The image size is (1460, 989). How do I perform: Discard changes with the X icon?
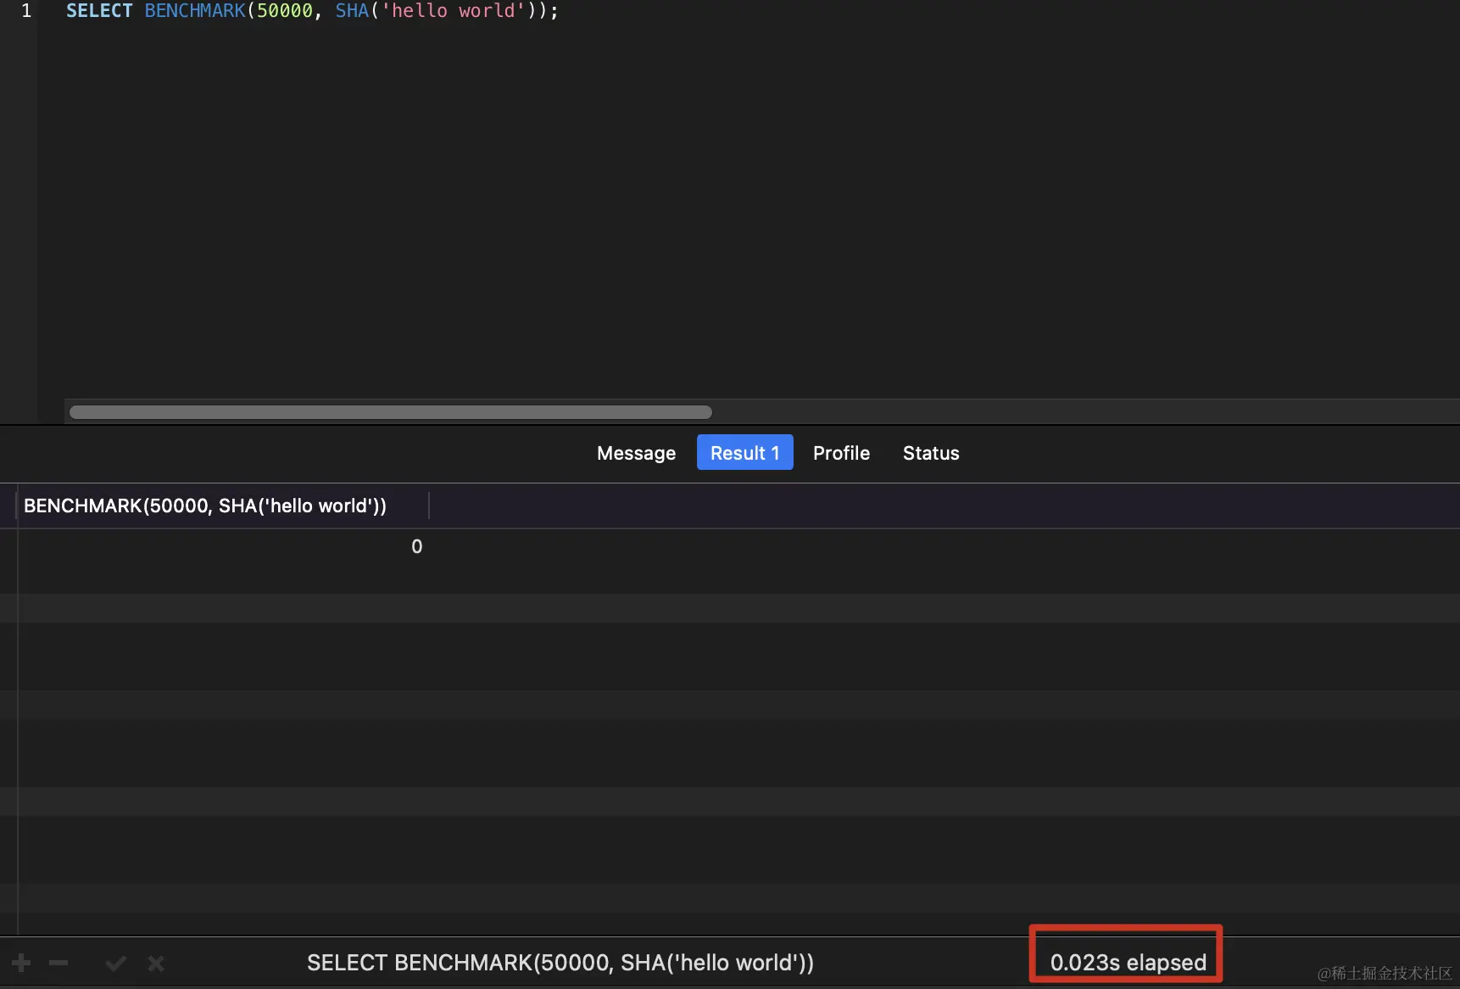[156, 963]
